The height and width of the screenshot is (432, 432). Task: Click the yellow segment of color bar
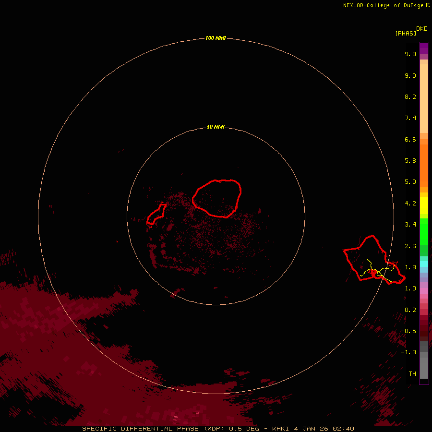[x=424, y=205]
